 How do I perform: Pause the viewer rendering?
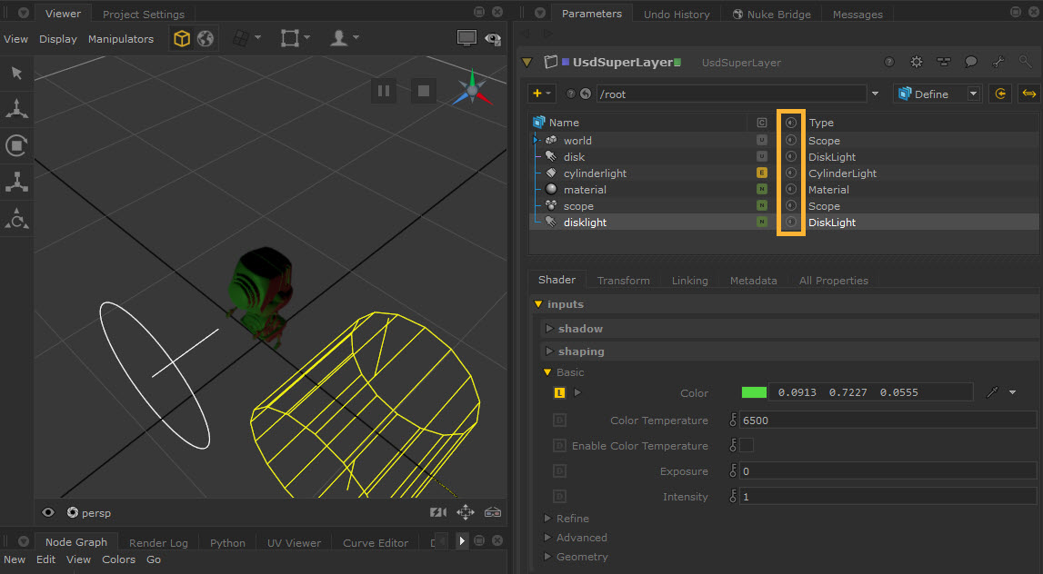[383, 91]
